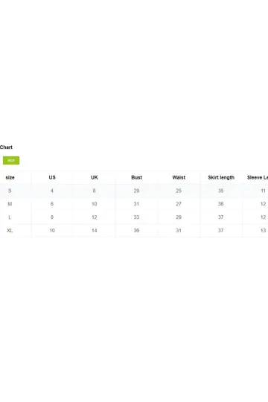
Task: Click the Waist column header
Action: point(179,177)
